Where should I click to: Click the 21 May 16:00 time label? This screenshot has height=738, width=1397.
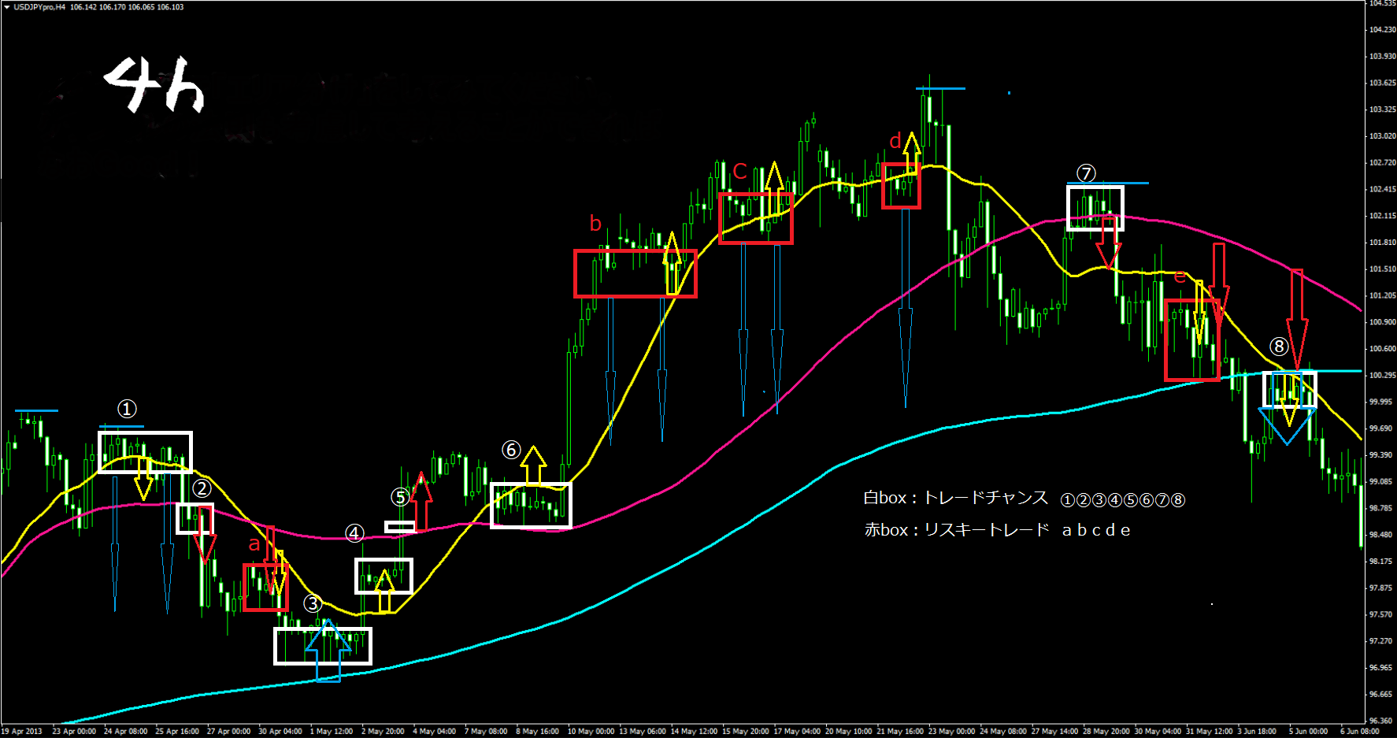pos(900,732)
